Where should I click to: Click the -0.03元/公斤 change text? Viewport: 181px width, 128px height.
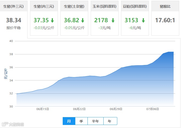click(44, 28)
